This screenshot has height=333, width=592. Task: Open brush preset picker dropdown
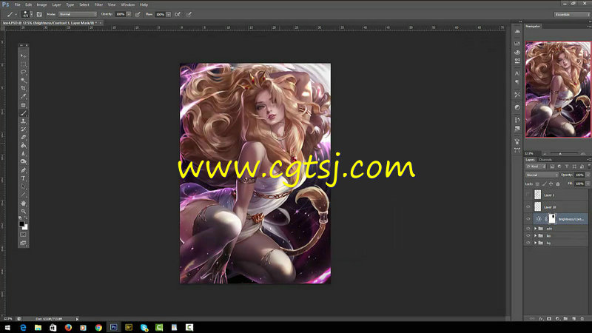click(31, 14)
